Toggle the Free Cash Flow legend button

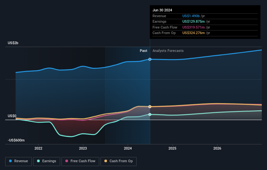point(80,161)
